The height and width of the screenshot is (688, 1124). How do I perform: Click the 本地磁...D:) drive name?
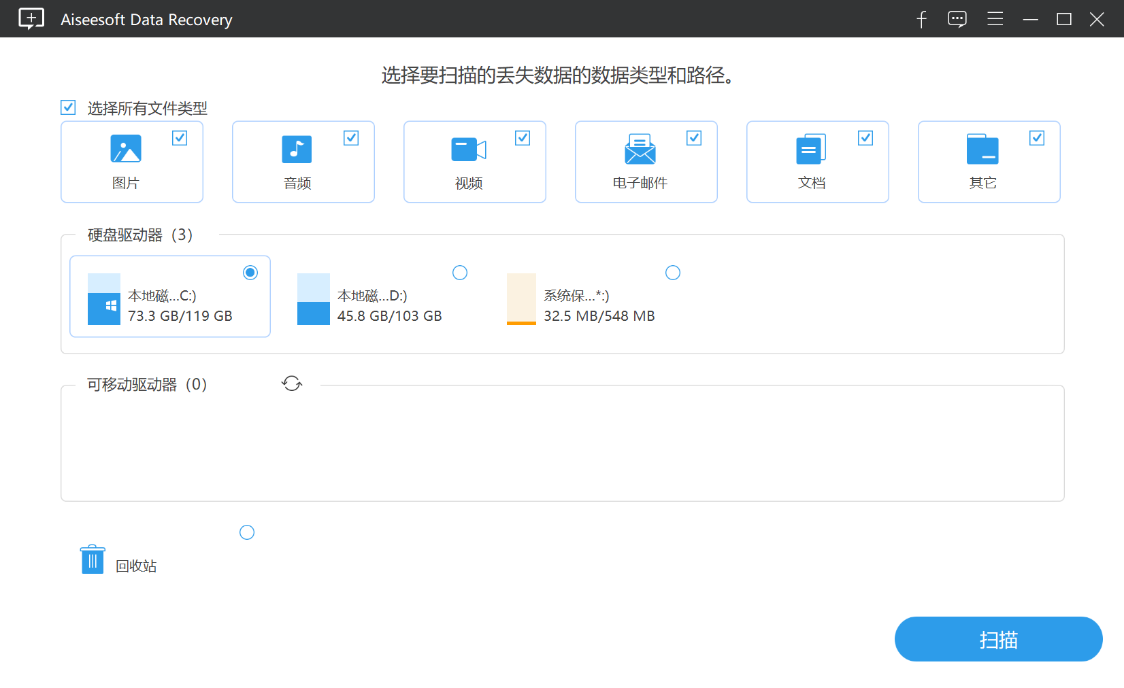click(x=372, y=296)
